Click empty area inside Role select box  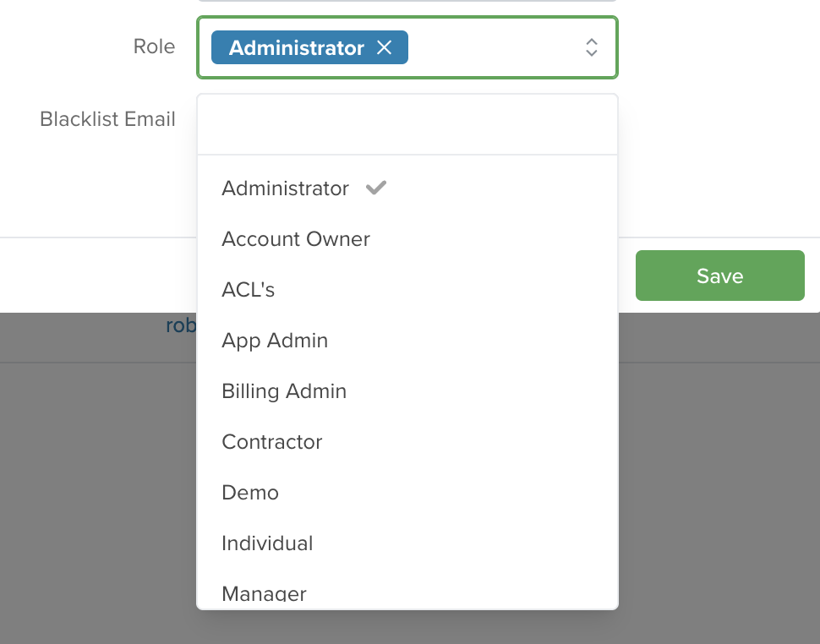pos(495,47)
